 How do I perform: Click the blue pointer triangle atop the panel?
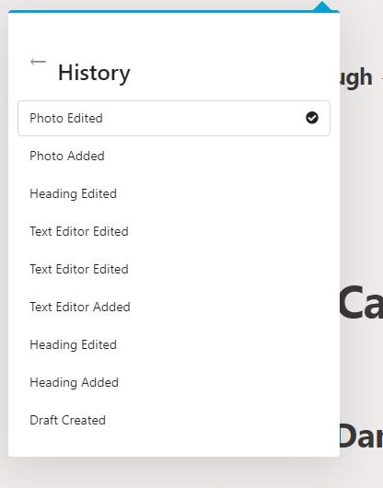pos(322,6)
